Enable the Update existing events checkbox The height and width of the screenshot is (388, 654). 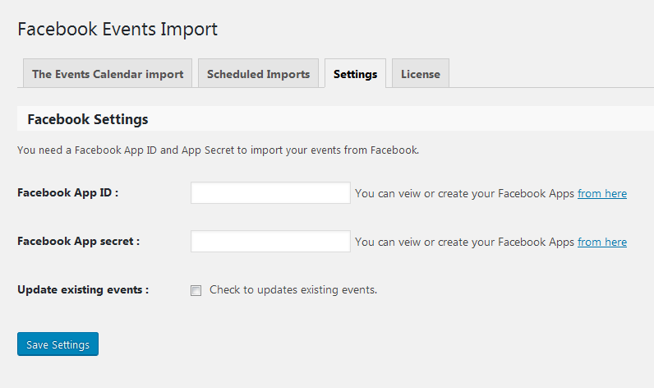tap(196, 290)
